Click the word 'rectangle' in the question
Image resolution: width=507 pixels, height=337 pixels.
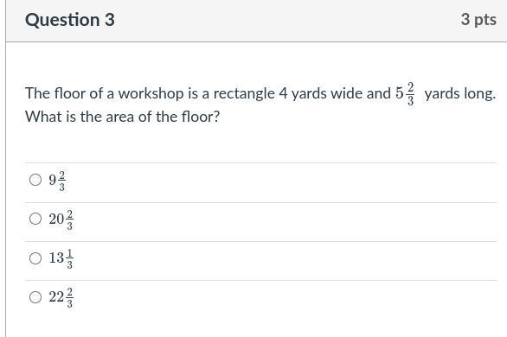244,94
